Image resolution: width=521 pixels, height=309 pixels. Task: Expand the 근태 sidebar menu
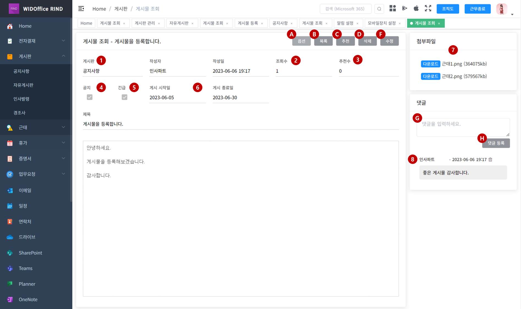(x=63, y=127)
